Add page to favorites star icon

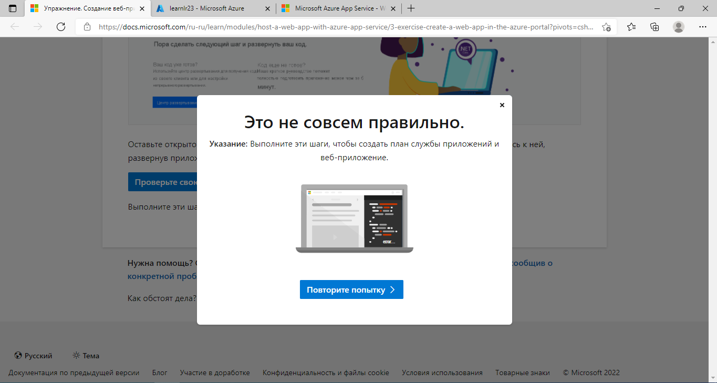click(x=606, y=27)
